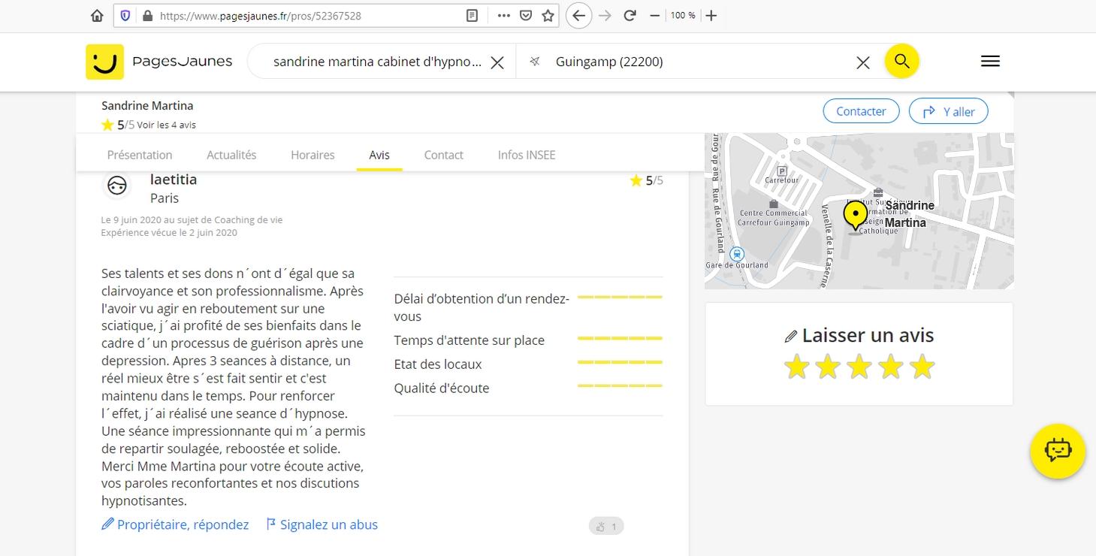
Task: Switch to the Présentation tab
Action: (140, 155)
